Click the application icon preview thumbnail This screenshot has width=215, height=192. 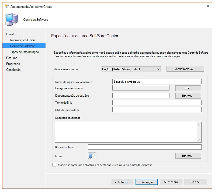click(92, 156)
